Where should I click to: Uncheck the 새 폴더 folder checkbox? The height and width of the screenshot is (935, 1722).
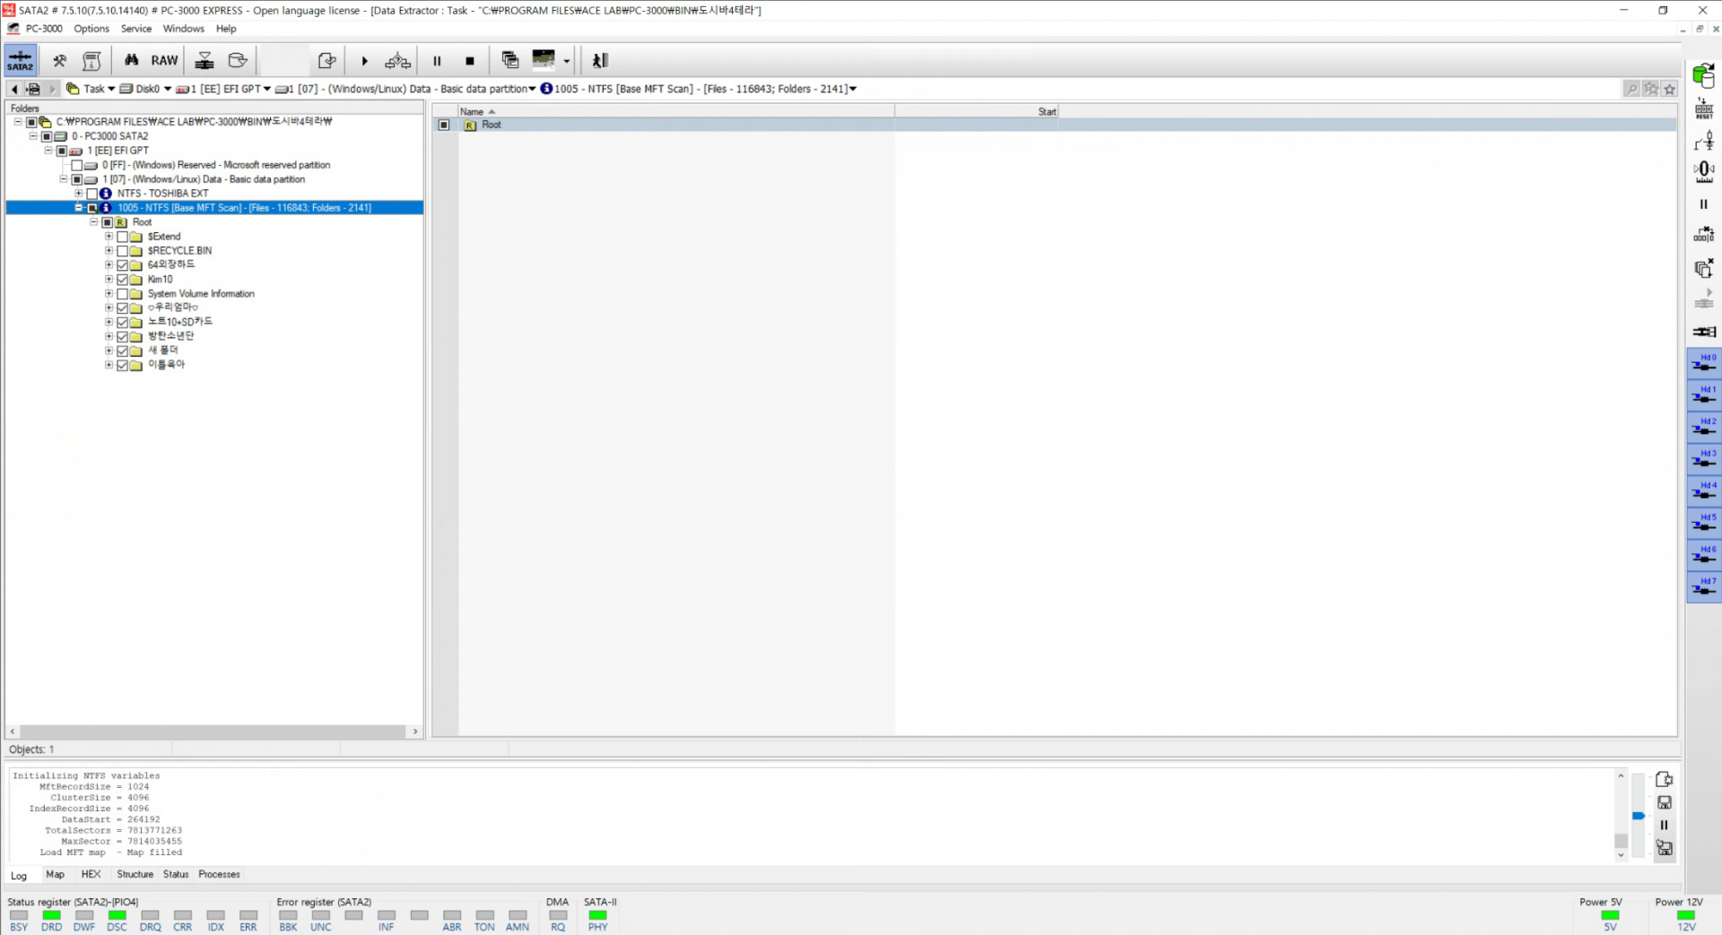[122, 351]
